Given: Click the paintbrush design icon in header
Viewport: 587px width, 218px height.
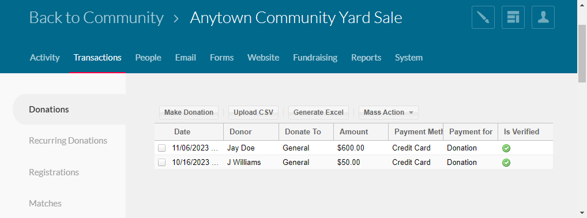Looking at the screenshot, I should tap(483, 17).
